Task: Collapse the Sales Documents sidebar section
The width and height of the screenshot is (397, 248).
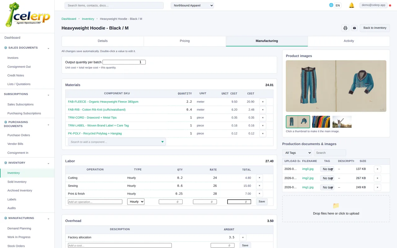Action: [48, 48]
